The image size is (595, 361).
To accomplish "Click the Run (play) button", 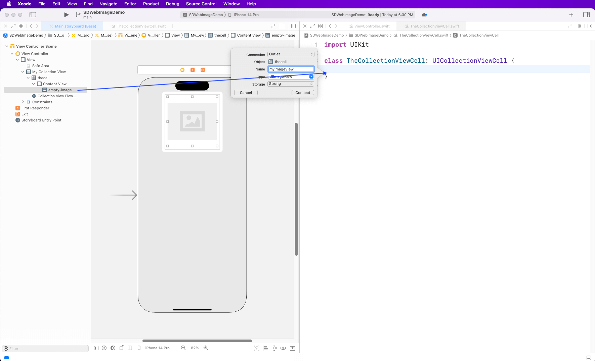I will 66,15.
